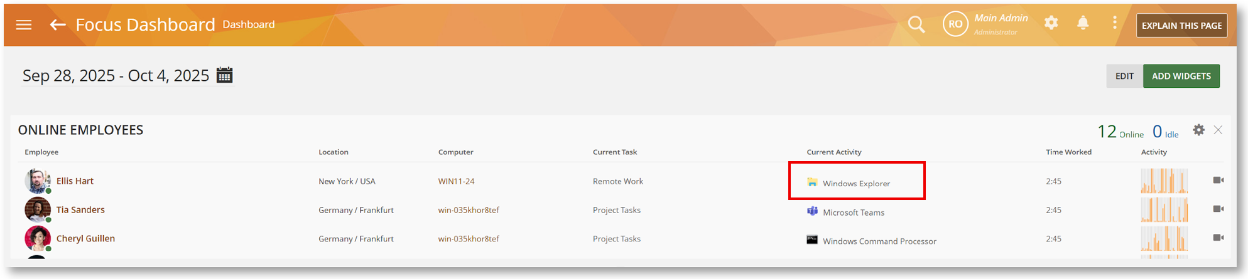Click Ellis Hart's activity chart thumbnail
Viewport: 1248px width, 279px height.
1164,181
